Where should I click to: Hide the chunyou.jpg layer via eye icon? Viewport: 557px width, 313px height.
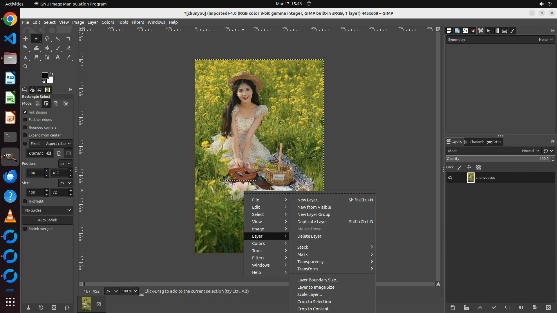point(450,178)
